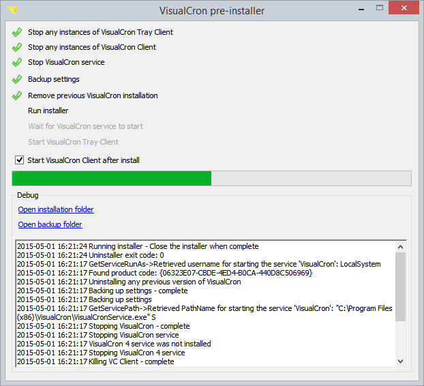Click the Start VisualCron Tray Client step
This screenshot has width=424, height=386.
pyautogui.click(x=73, y=142)
